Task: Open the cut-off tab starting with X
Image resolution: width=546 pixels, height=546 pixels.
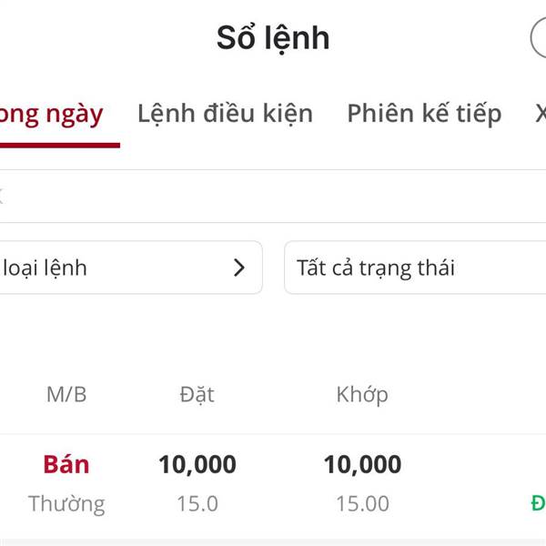Action: [541, 114]
